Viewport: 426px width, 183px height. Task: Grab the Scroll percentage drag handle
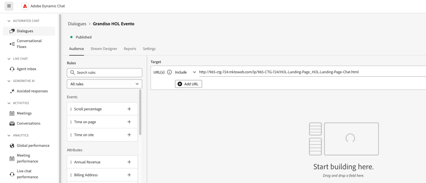[x=71, y=109]
